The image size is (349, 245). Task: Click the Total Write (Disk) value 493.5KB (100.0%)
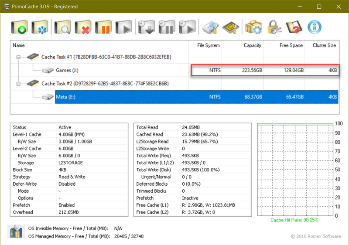(201, 170)
